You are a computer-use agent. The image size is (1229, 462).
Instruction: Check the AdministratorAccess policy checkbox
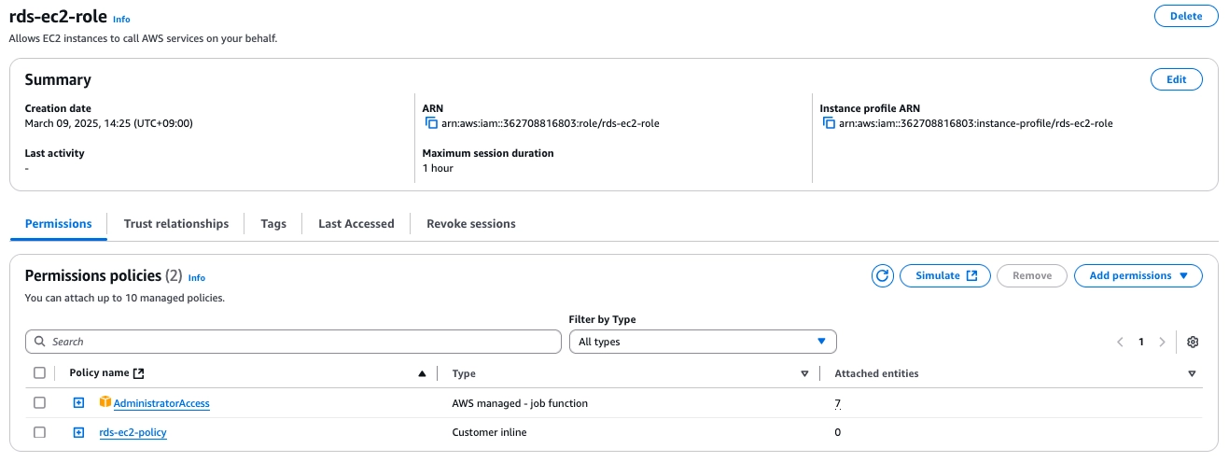click(x=39, y=403)
